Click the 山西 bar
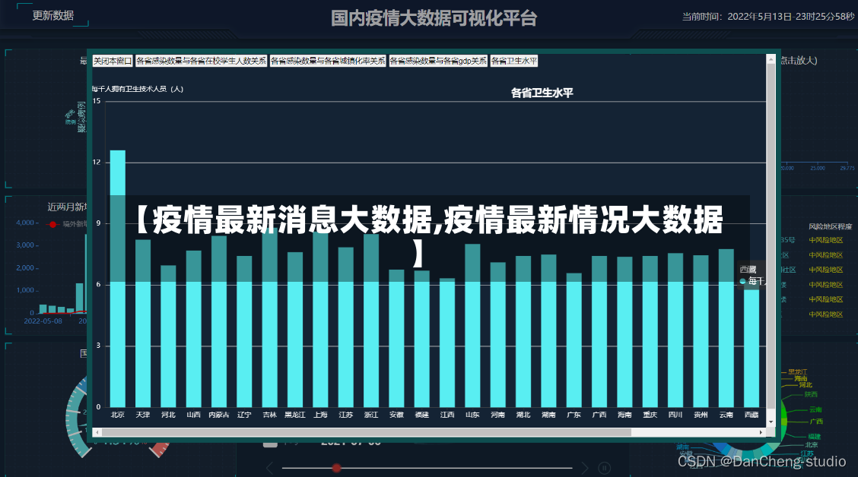Image resolution: width=858 pixels, height=477 pixels. (194, 329)
